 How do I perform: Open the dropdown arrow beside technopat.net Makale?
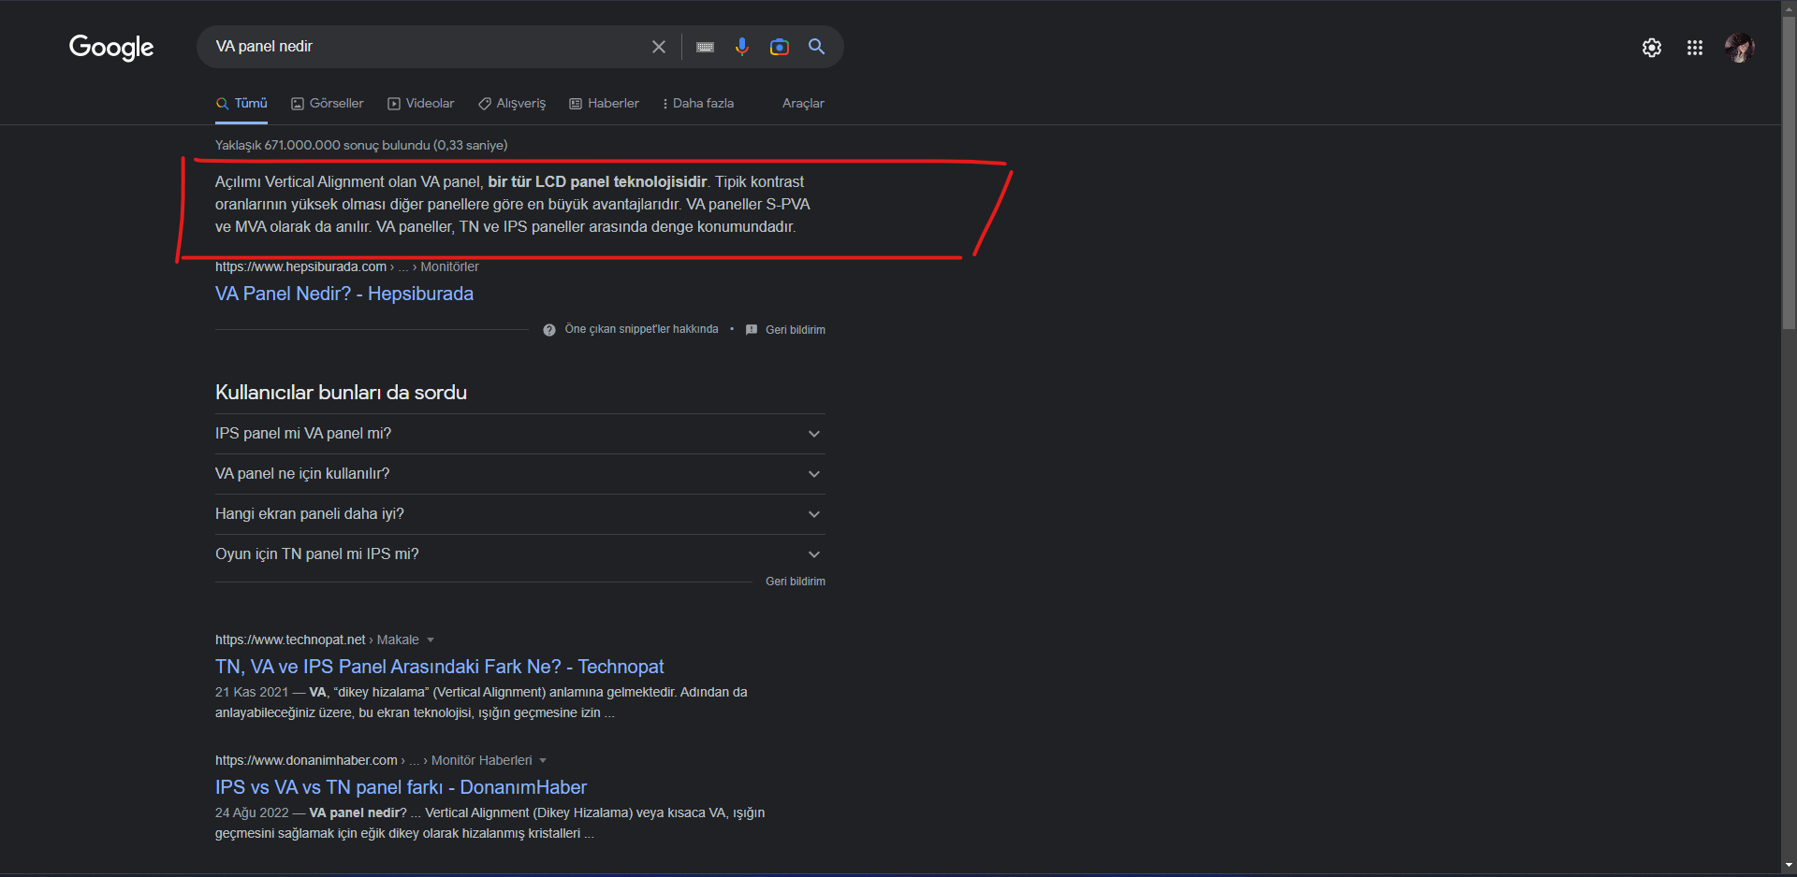click(x=431, y=640)
